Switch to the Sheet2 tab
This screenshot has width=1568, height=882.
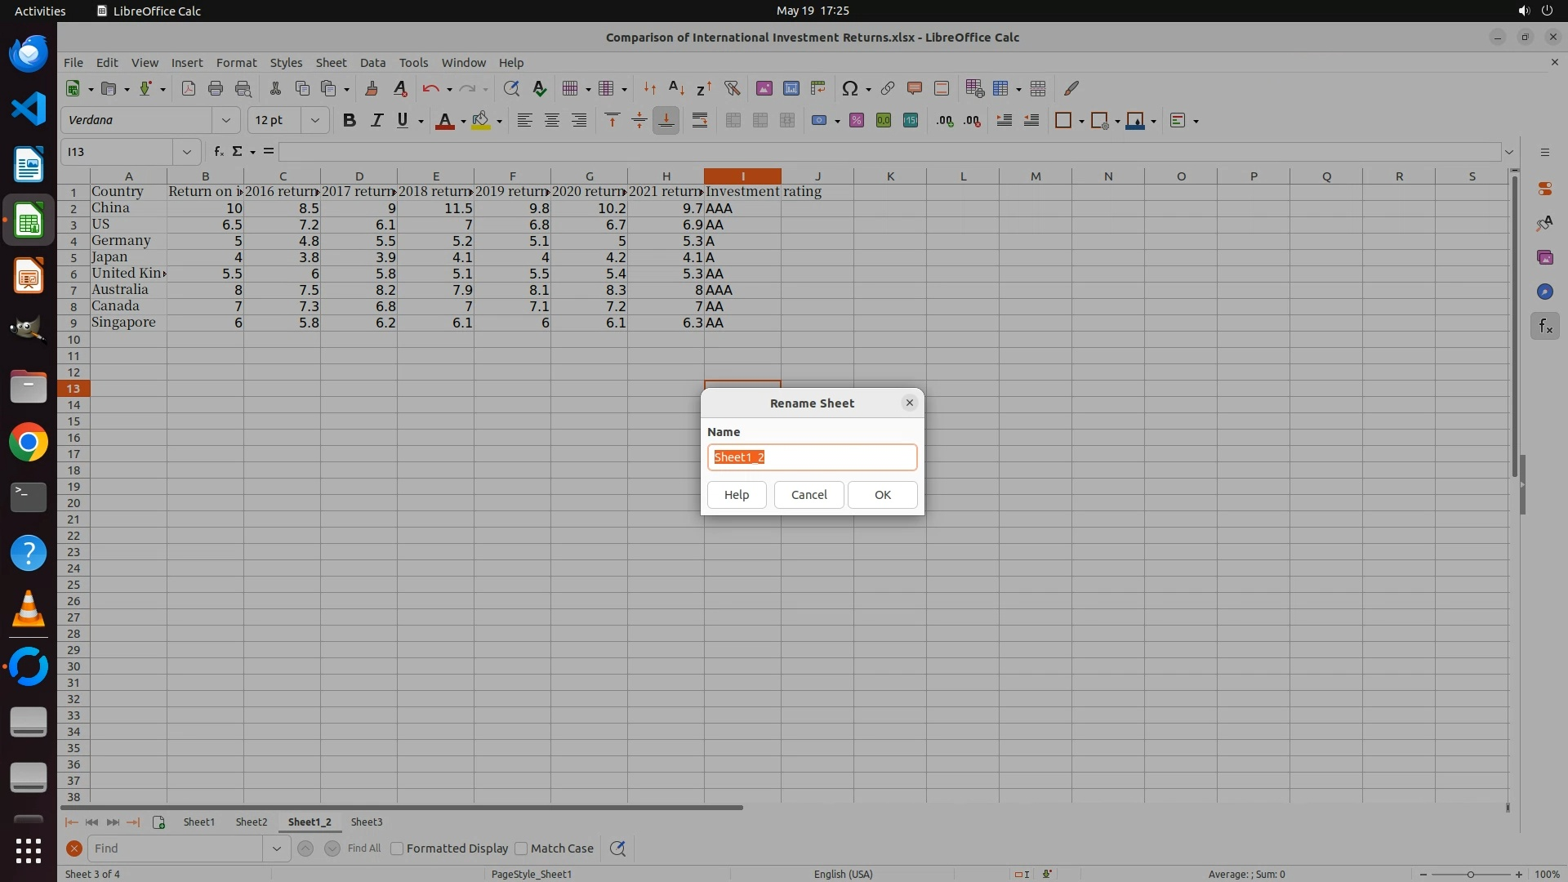coord(251,822)
